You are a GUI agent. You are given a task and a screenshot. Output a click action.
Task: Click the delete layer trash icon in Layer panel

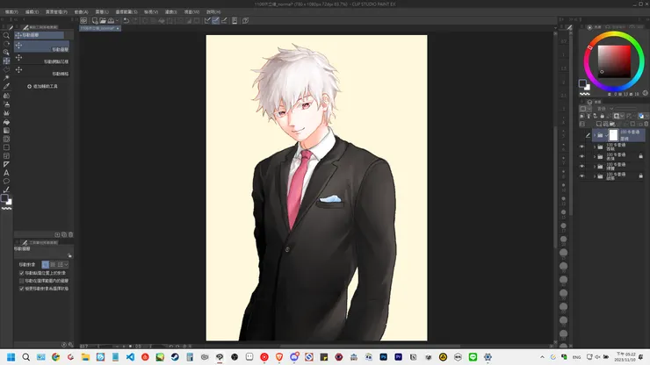coord(646,124)
